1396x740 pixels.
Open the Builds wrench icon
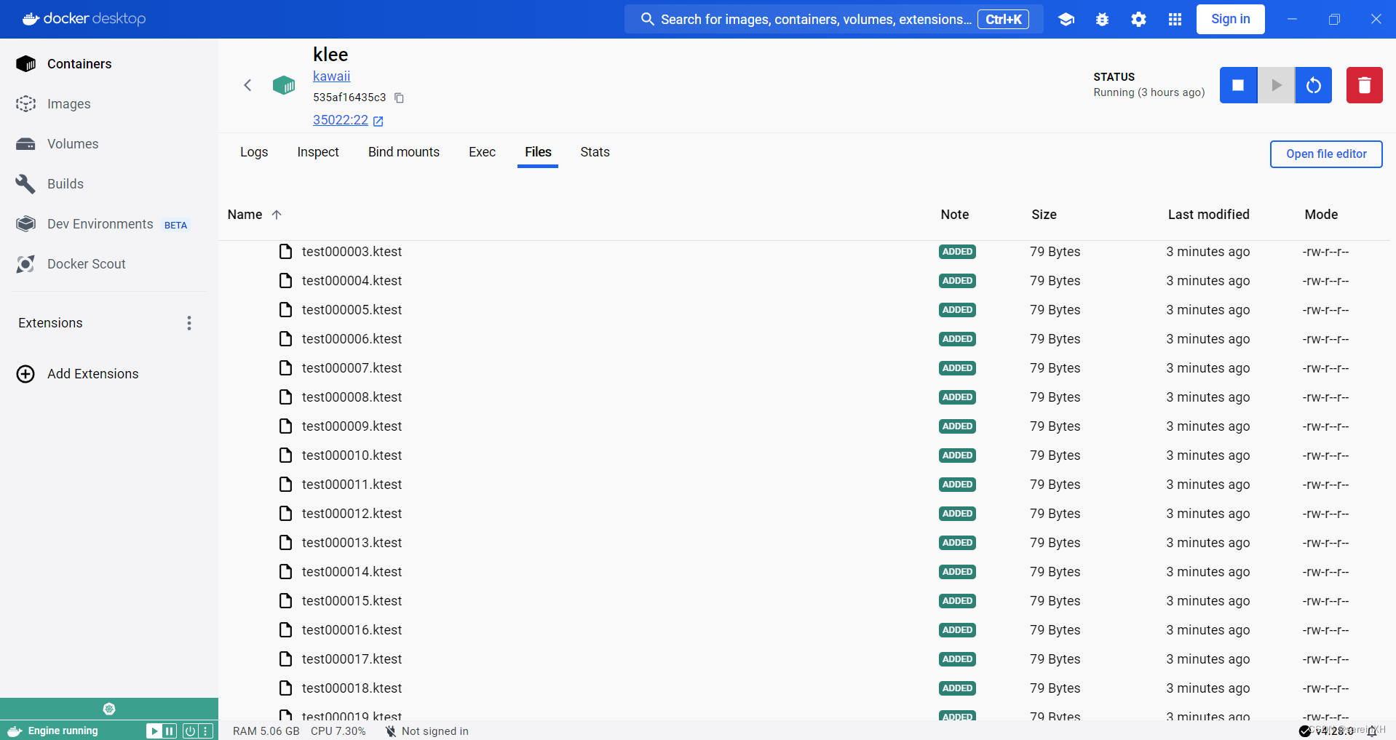[25, 184]
